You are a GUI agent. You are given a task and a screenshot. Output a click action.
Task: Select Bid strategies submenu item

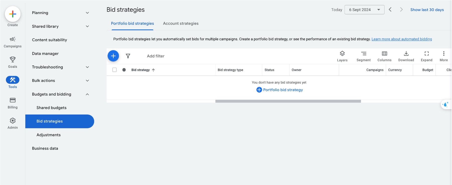coord(60,121)
